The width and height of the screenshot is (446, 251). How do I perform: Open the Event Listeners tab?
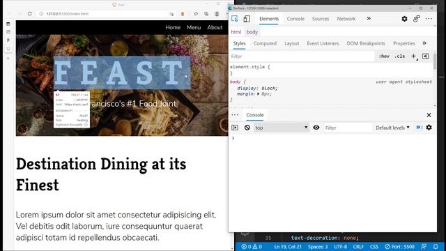coord(323,43)
